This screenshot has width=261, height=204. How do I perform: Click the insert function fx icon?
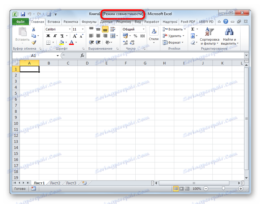(82, 55)
